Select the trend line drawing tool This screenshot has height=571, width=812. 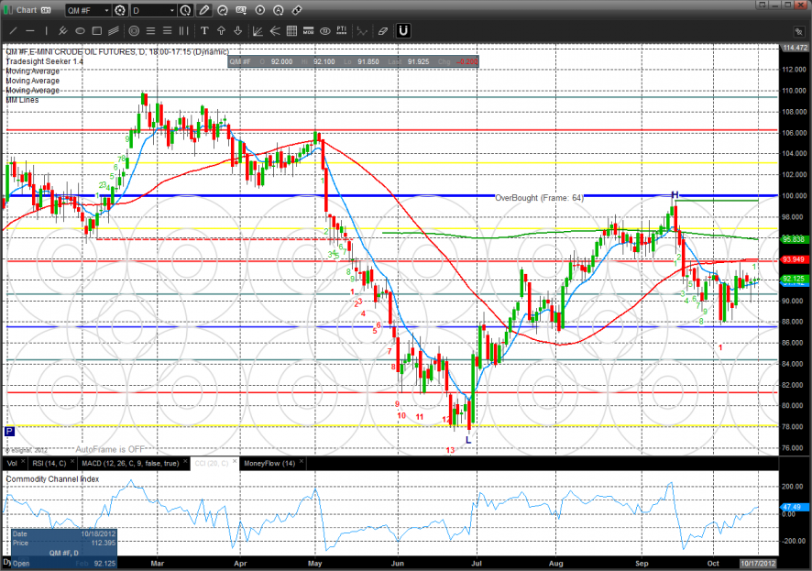pos(15,30)
